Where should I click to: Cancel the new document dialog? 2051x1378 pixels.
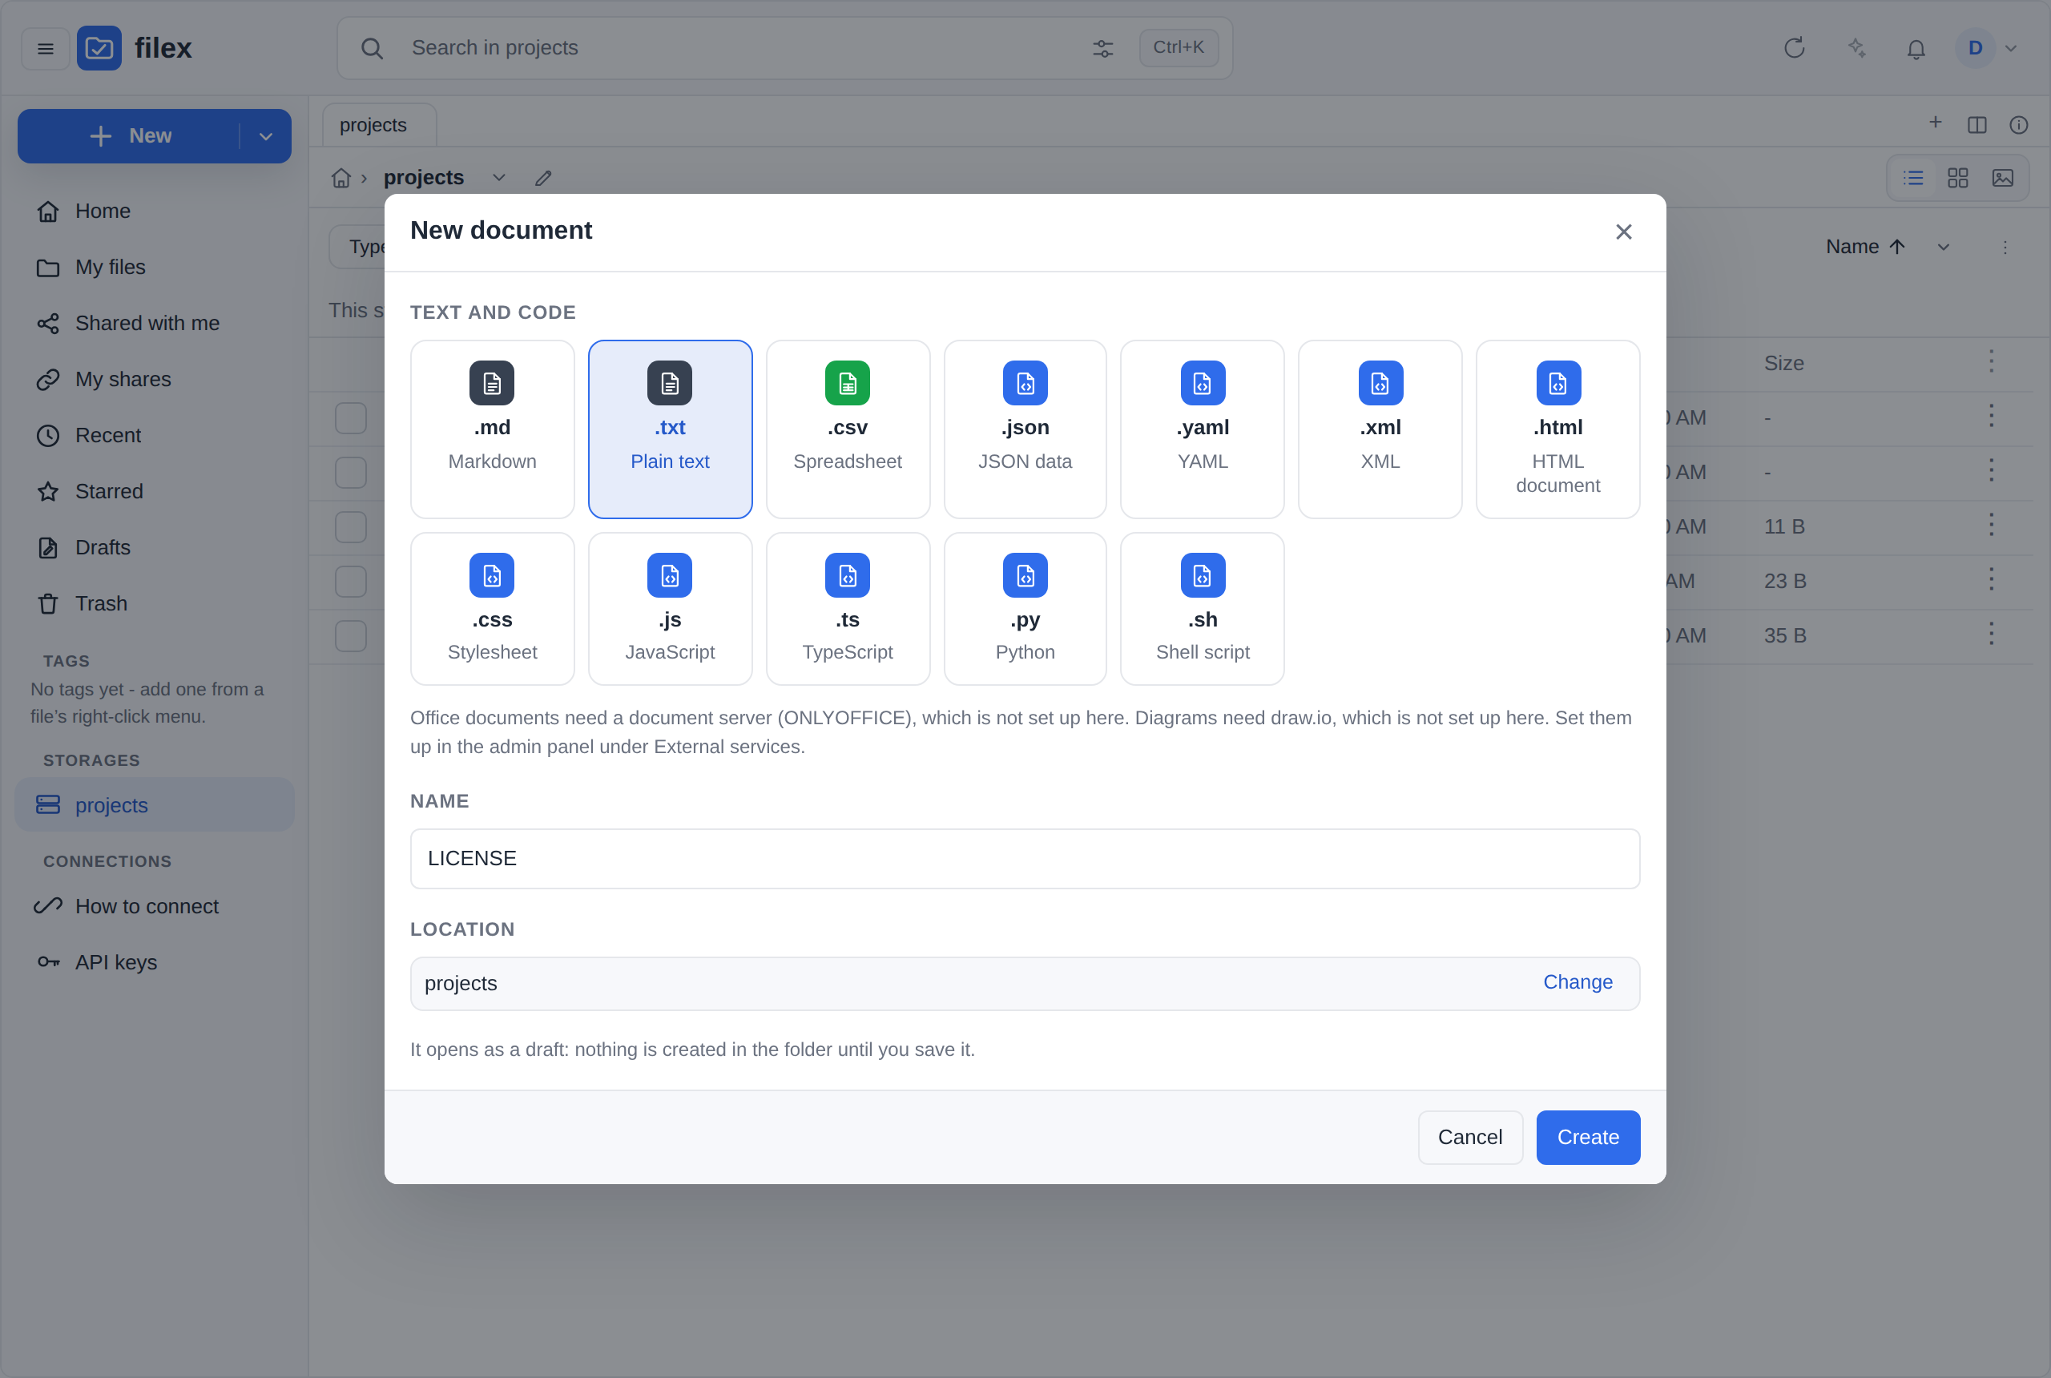tap(1469, 1136)
